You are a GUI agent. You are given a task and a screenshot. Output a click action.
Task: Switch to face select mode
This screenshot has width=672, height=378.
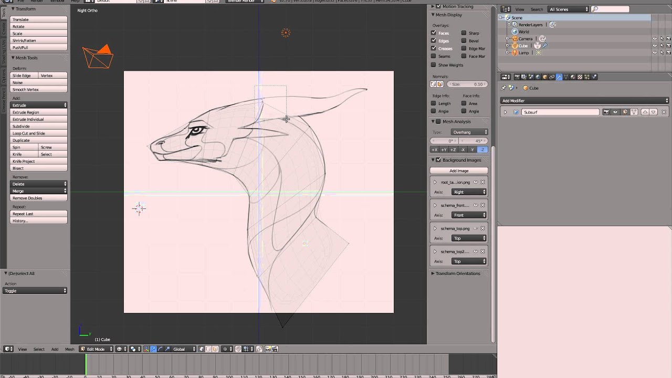[215, 349]
